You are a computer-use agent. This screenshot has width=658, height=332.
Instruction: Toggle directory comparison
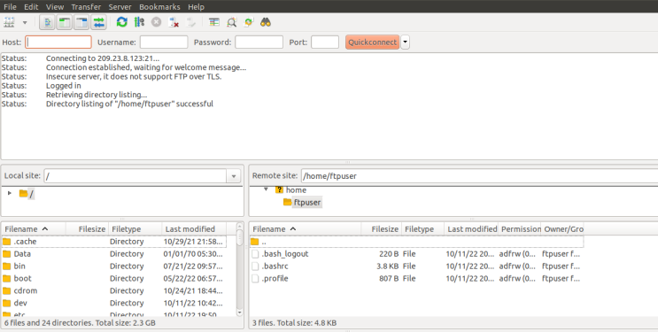click(x=232, y=22)
